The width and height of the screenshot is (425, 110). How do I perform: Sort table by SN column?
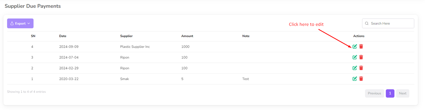33,36
